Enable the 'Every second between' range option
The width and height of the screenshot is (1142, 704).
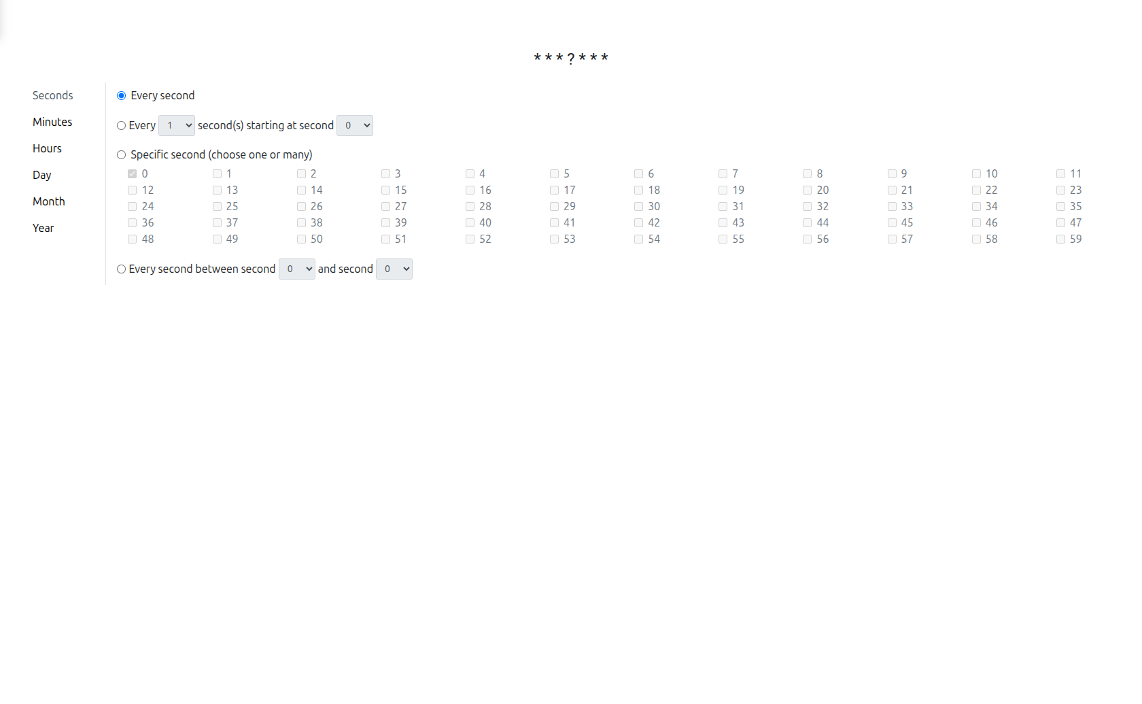(x=121, y=269)
